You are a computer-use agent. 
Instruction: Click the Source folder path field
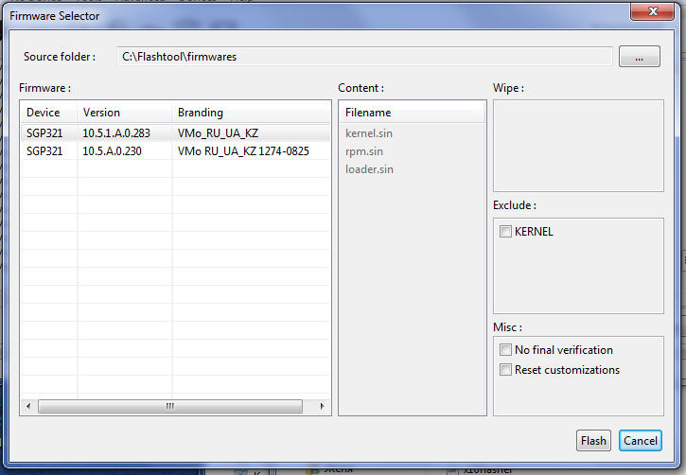pyautogui.click(x=364, y=57)
